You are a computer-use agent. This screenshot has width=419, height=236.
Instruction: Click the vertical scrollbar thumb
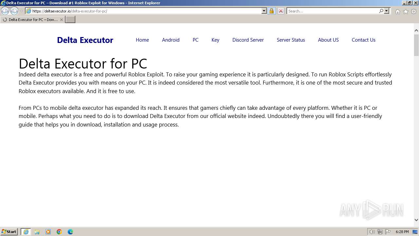(x=416, y=45)
